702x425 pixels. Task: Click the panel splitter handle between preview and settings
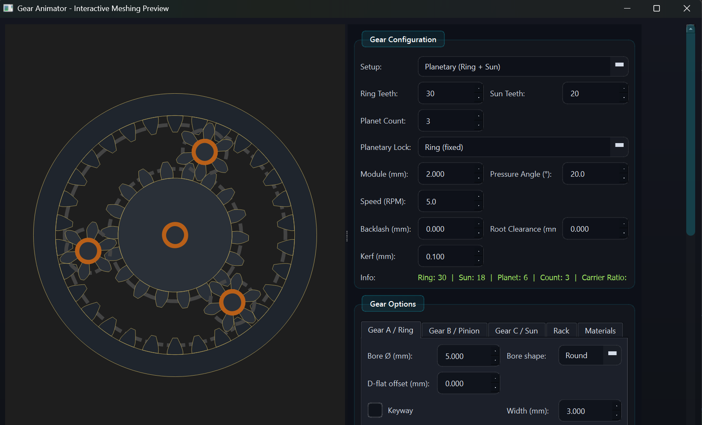(x=348, y=237)
